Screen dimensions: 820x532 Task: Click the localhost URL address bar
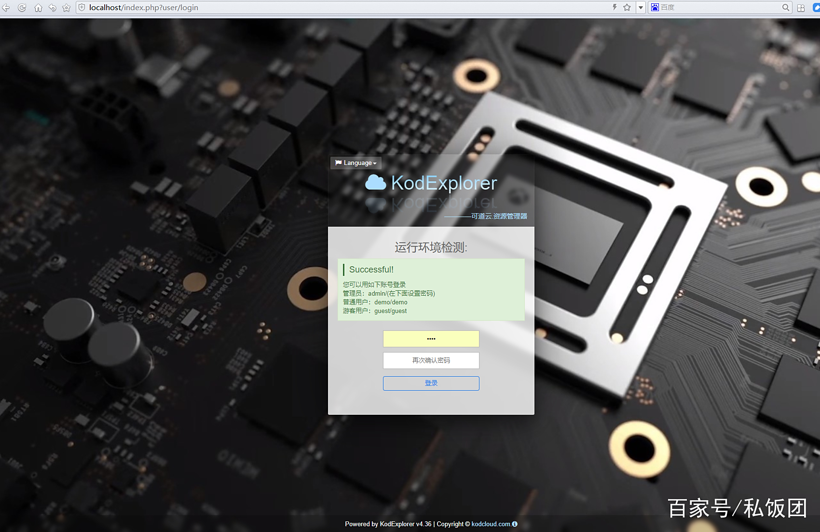(338, 8)
